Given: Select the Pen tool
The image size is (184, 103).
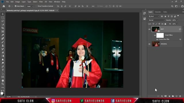Looking at the screenshot, I should tap(3, 67).
